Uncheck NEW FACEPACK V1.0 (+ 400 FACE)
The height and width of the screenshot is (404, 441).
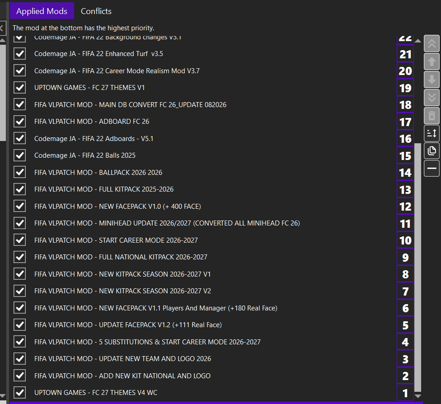coord(20,206)
